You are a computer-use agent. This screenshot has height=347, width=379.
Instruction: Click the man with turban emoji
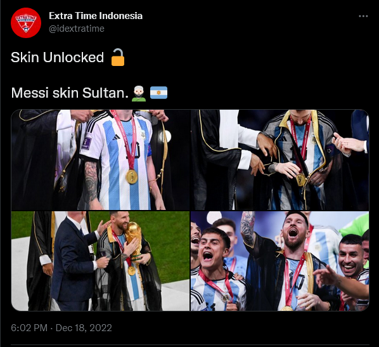pyautogui.click(x=139, y=93)
